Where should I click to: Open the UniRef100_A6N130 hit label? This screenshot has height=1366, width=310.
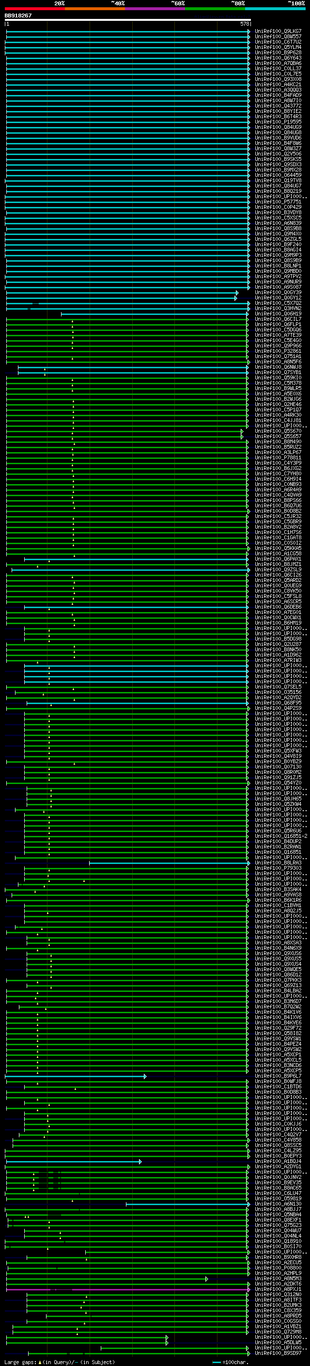click(x=278, y=1204)
